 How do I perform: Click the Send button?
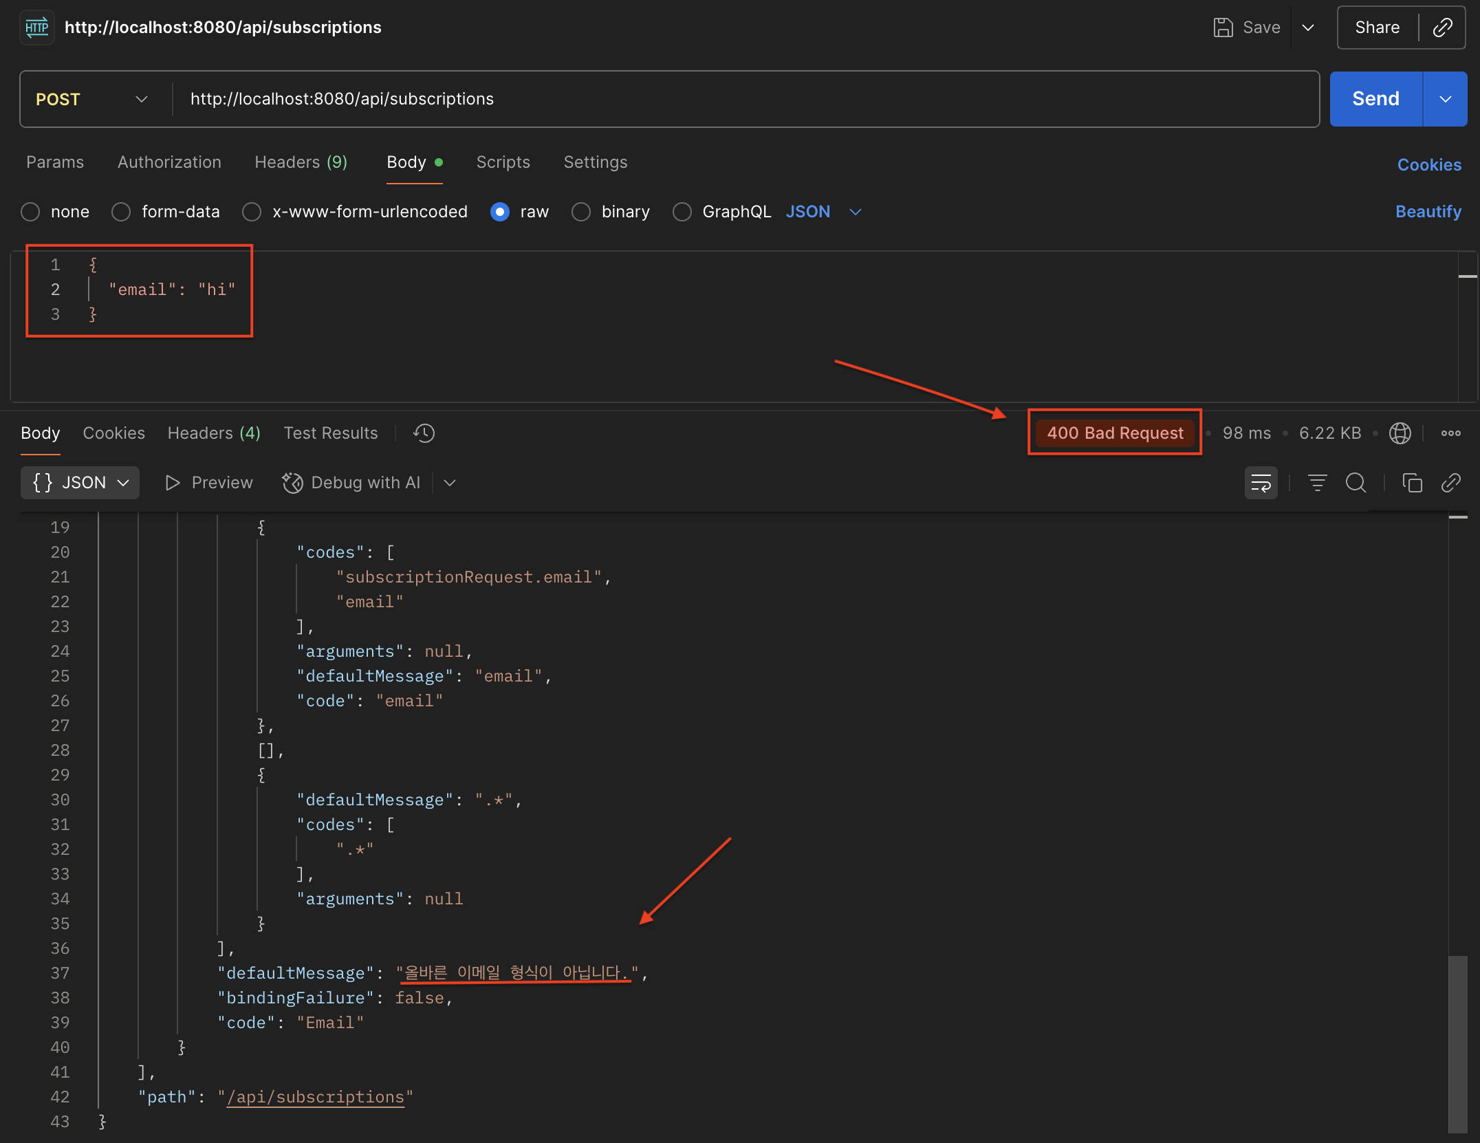point(1375,99)
